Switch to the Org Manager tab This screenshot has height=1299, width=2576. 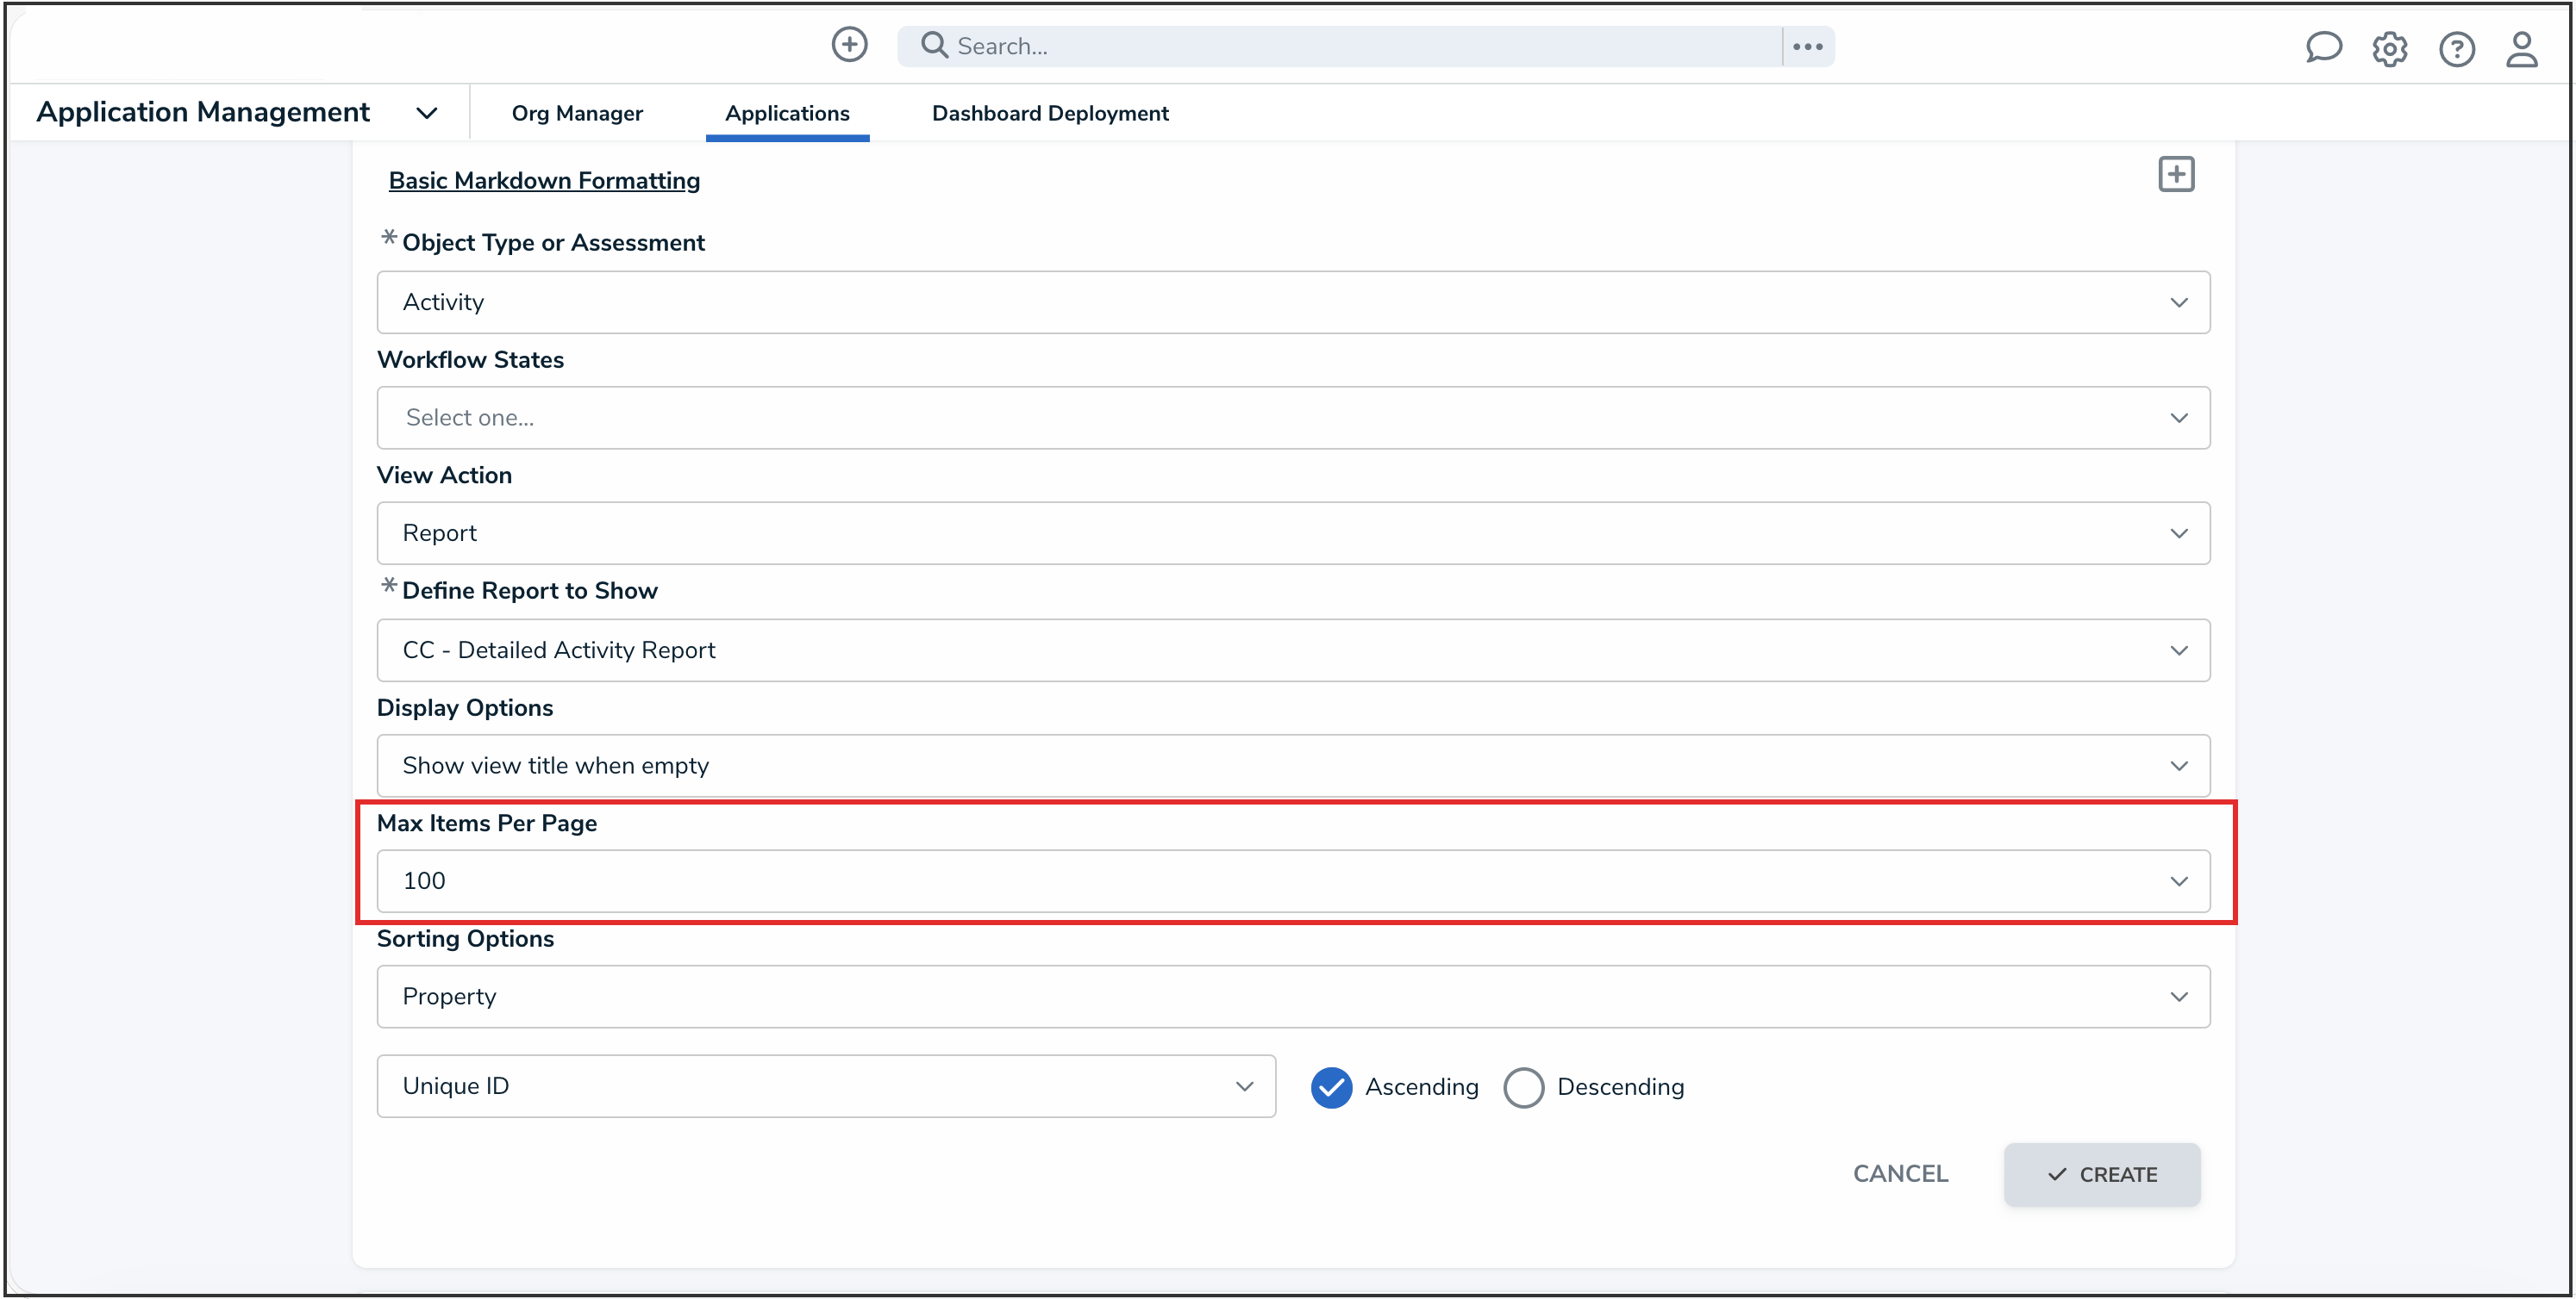pos(577,113)
